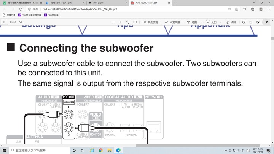Show hidden system tray icons
Viewport: 274px width, 154px height.
[226, 150]
